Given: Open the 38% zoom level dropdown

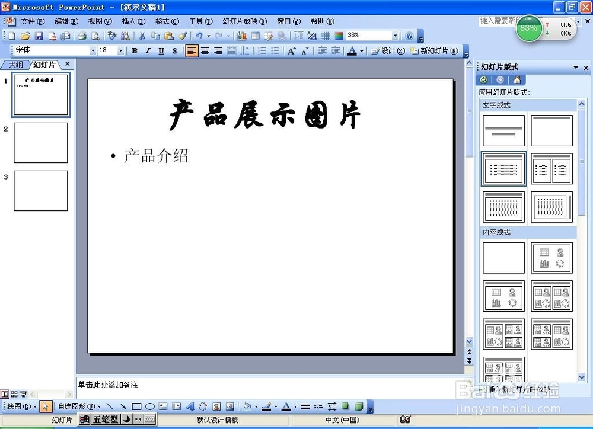Looking at the screenshot, I should [x=396, y=36].
